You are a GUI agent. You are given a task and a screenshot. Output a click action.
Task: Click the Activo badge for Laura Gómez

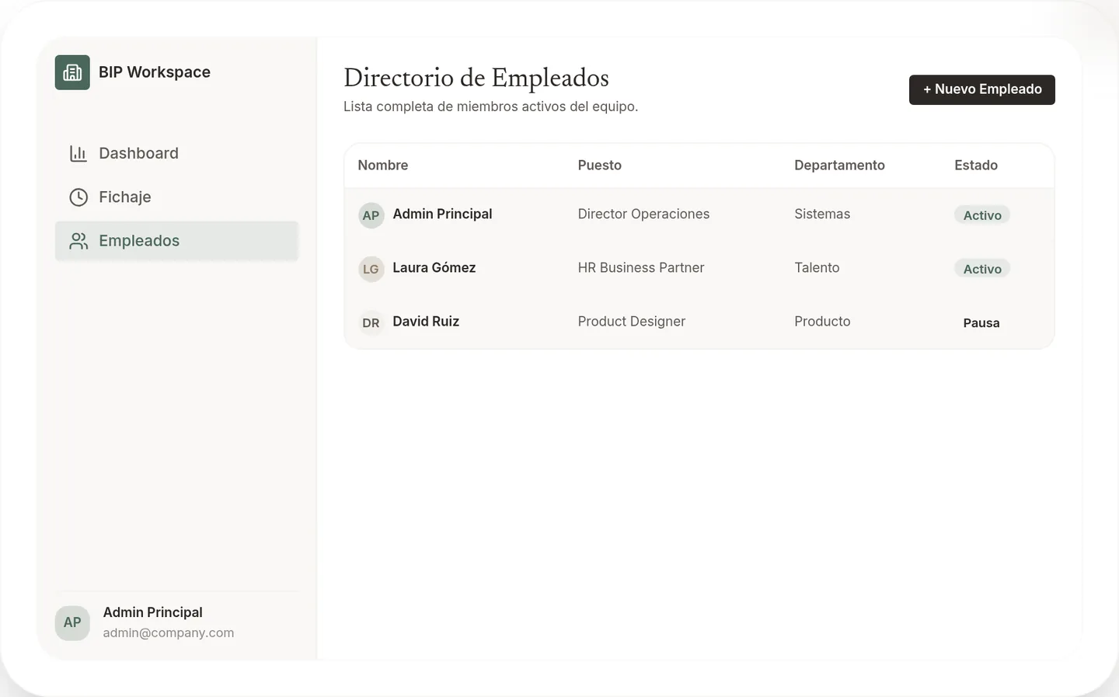pyautogui.click(x=982, y=269)
